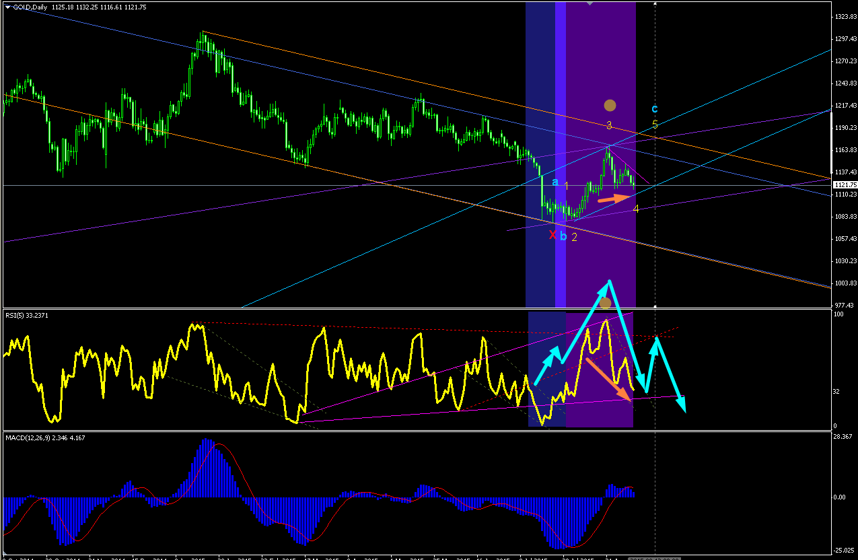Viewport: 858px width, 560px height.
Task: Click price scale value 1270.23
Action: click(x=845, y=61)
